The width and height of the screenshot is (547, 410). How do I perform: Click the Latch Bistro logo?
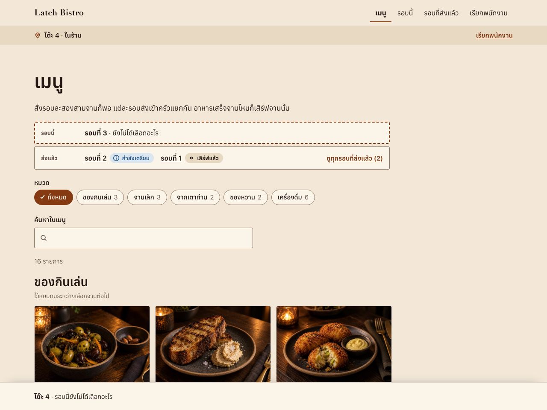[x=59, y=12]
